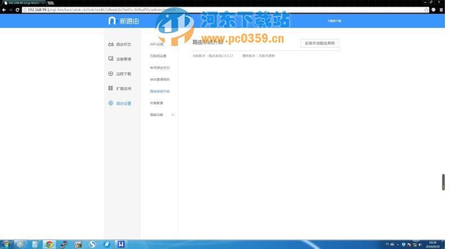The width and height of the screenshot is (450, 249).
Task: Open the WiFi设置 menu item
Action: (157, 44)
